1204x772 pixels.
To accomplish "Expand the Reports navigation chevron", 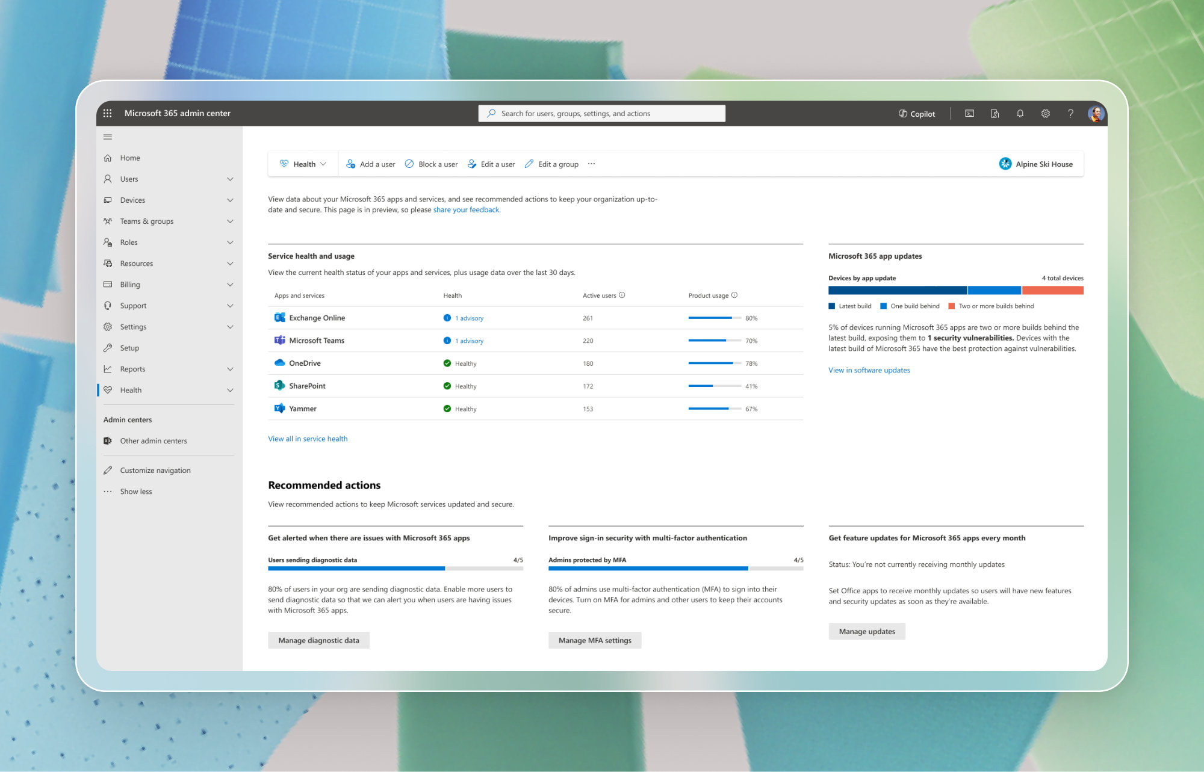I will [x=230, y=369].
